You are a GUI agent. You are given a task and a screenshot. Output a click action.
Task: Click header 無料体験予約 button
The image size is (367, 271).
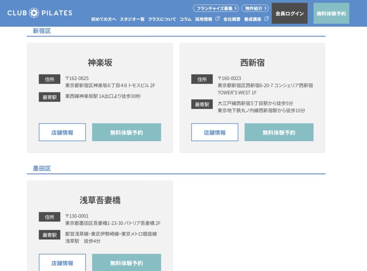pos(331,13)
